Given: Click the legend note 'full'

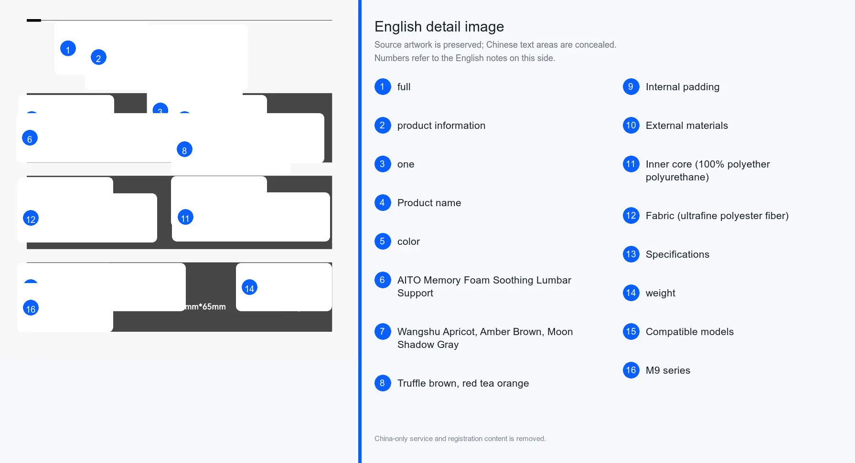Looking at the screenshot, I should coord(404,87).
